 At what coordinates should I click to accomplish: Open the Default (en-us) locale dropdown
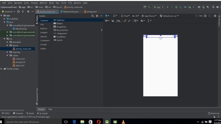[169, 16]
